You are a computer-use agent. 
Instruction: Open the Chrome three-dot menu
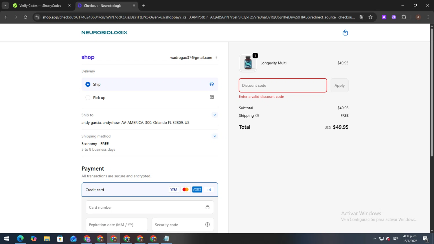[x=428, y=17]
